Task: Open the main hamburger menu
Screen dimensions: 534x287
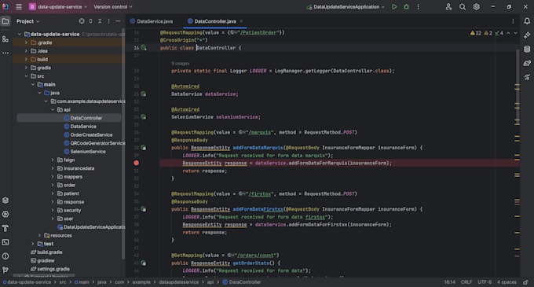Action: (x=19, y=7)
